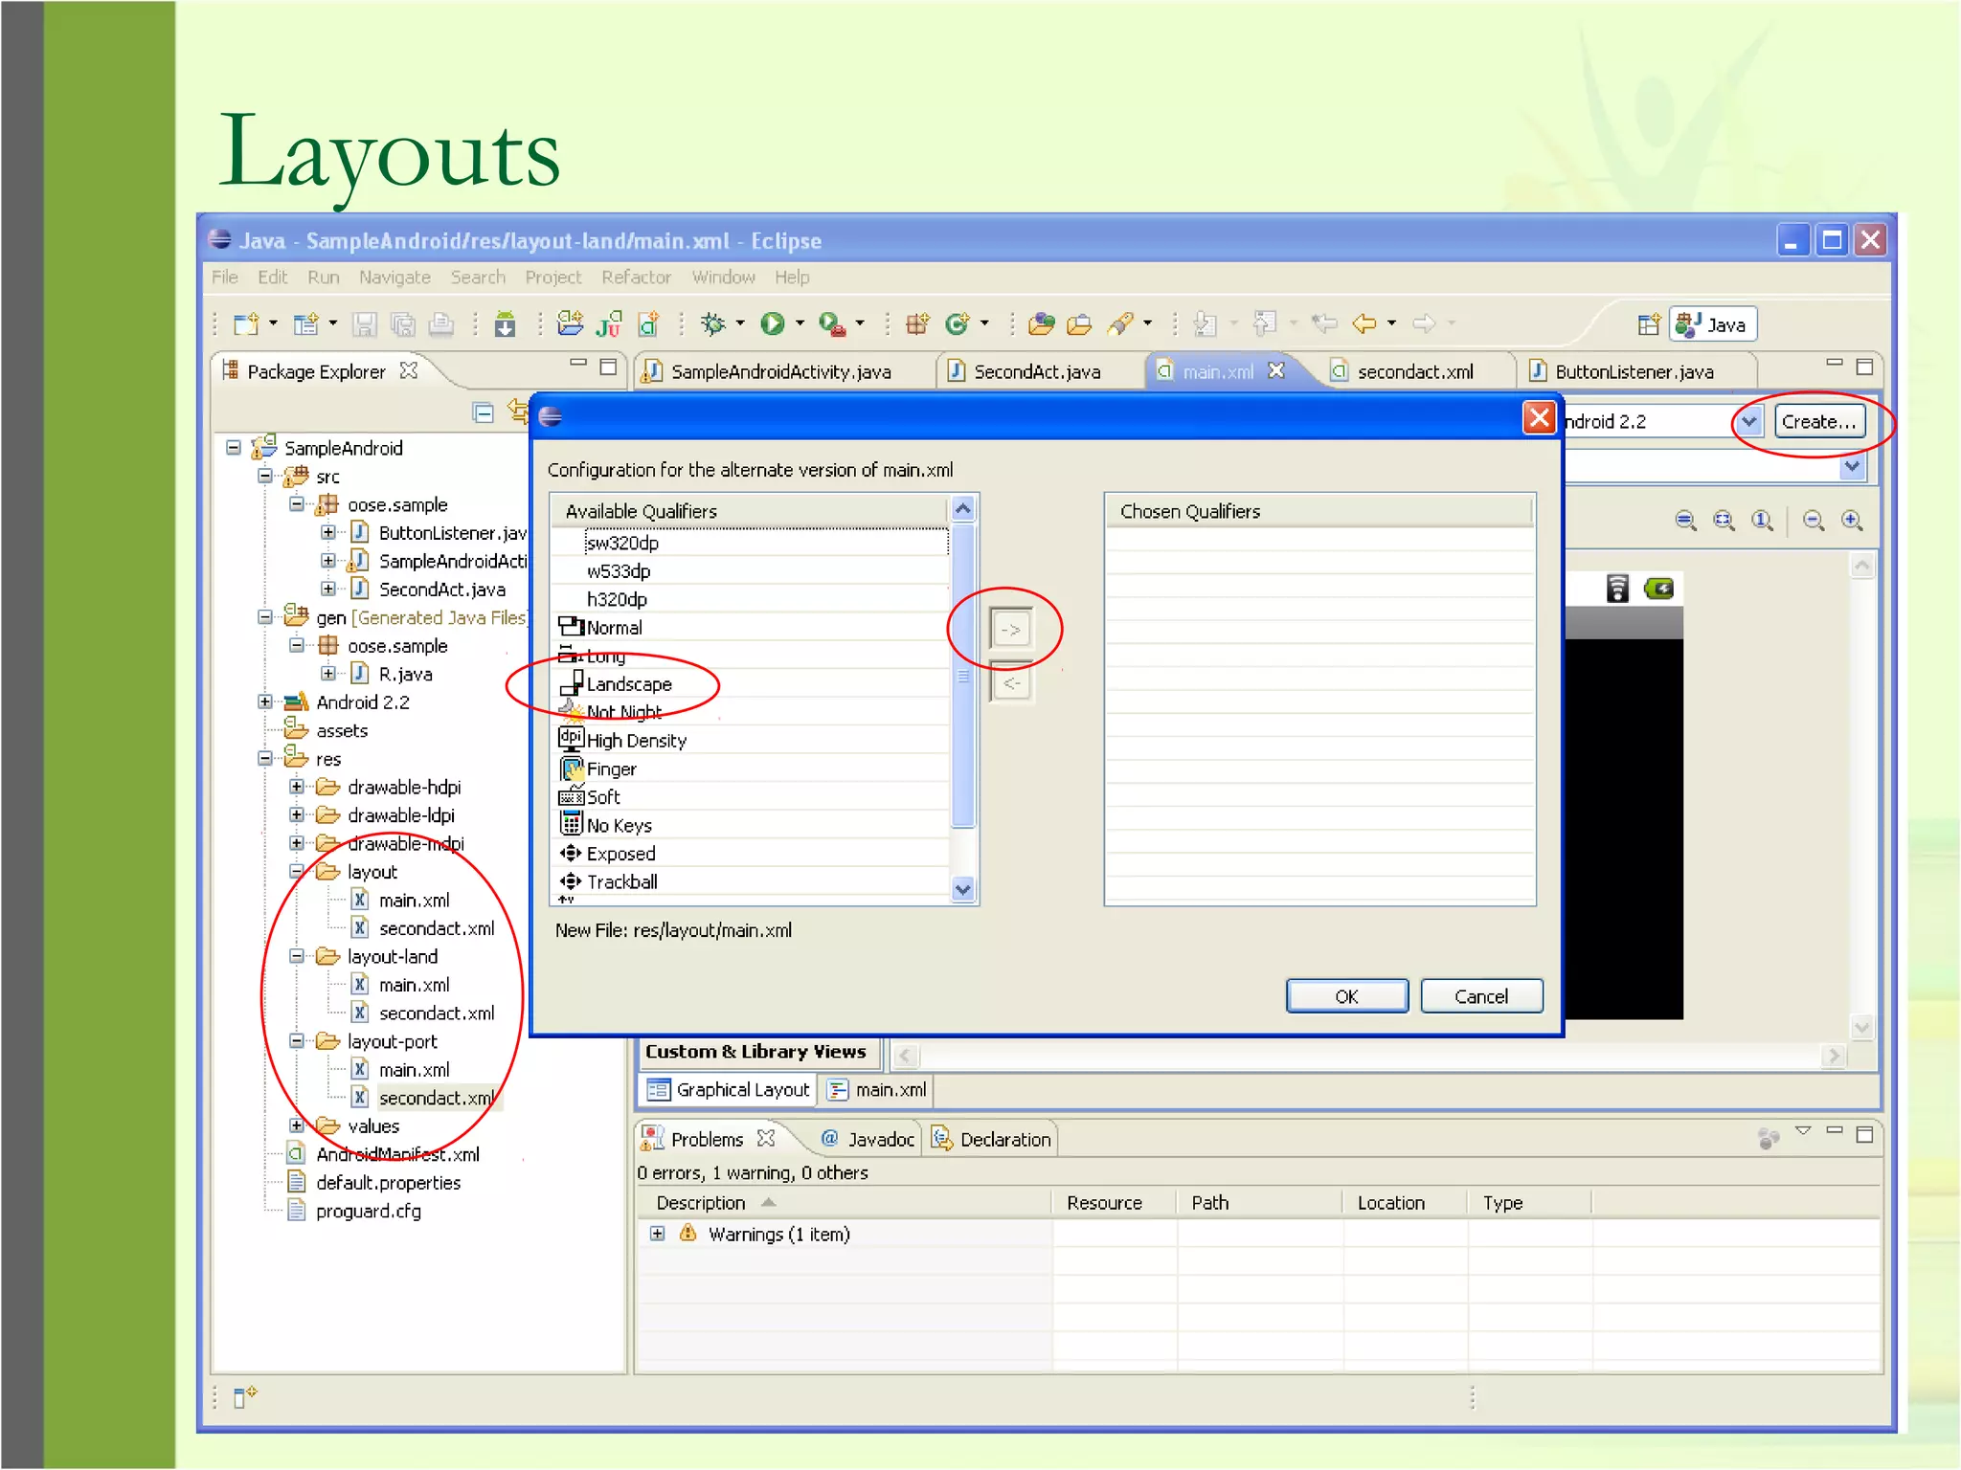The height and width of the screenshot is (1470, 1961).
Task: Collapse the layout-land folder
Action: [297, 956]
